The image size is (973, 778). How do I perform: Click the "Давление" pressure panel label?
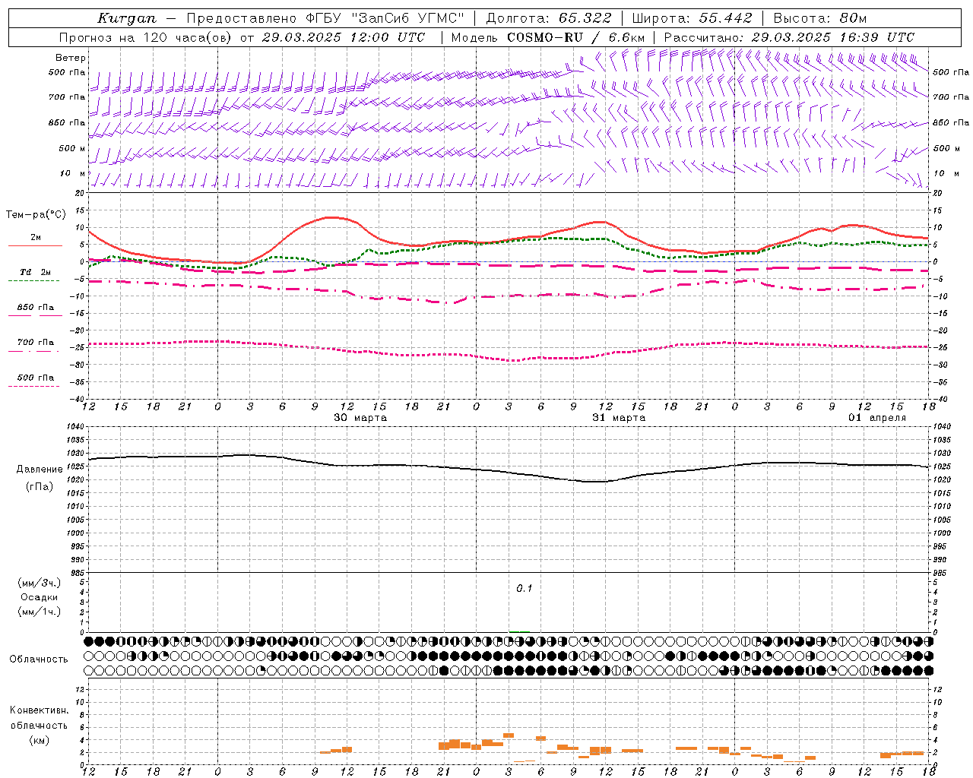coord(40,470)
